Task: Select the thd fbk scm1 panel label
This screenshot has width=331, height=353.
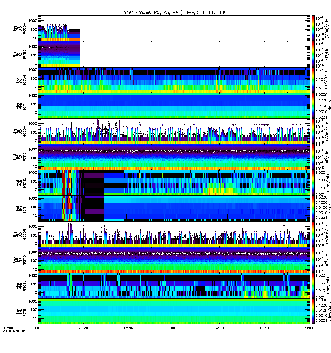Action: [x=21, y=209]
